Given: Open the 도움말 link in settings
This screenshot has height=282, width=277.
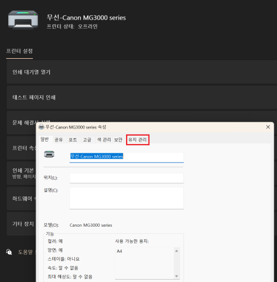Looking at the screenshot, I should pyautogui.click(x=26, y=252).
